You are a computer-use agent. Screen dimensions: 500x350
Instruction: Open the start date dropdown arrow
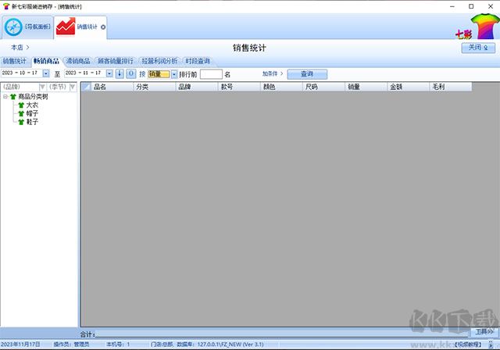[46, 73]
